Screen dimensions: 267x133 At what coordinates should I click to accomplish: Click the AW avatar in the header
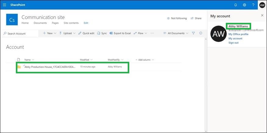point(262,5)
